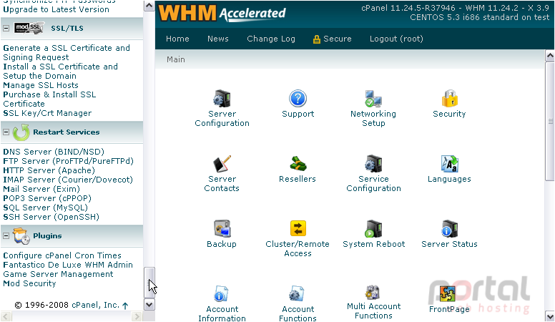Click the Main breadcrumb
Image resolution: width=555 pixels, height=322 pixels.
(176, 59)
